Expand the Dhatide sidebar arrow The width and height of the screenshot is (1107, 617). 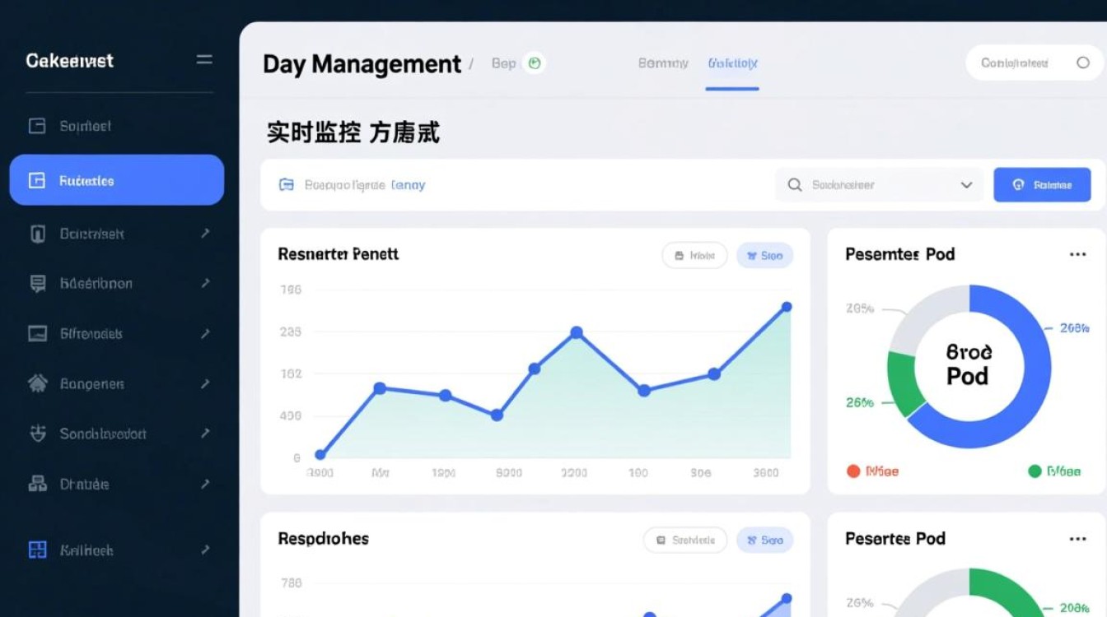[x=205, y=484]
